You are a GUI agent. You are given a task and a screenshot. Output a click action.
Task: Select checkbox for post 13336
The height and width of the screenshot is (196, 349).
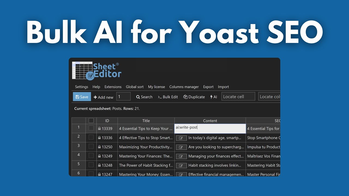point(91,137)
